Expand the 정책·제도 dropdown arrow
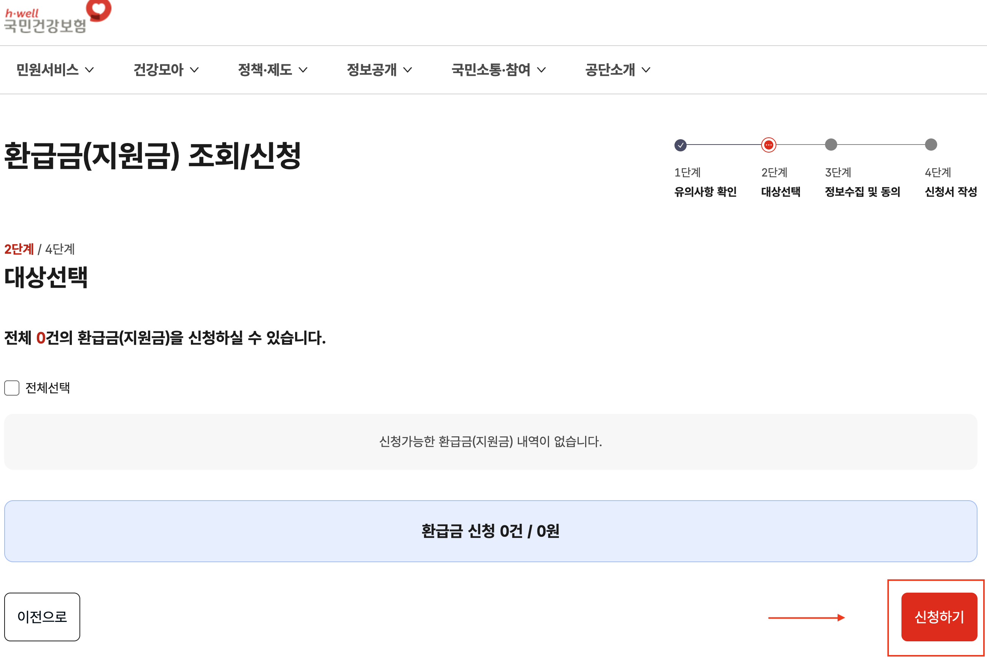 pyautogui.click(x=303, y=70)
